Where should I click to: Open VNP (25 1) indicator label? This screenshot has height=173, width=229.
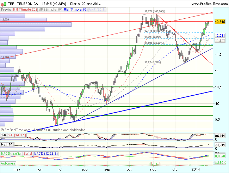coord(97,10)
